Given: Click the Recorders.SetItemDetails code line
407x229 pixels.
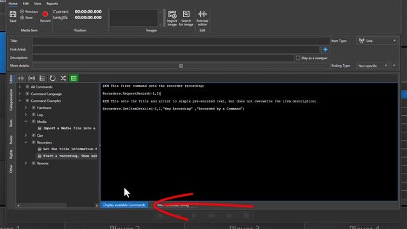Looking at the screenshot, I should click(174, 109).
